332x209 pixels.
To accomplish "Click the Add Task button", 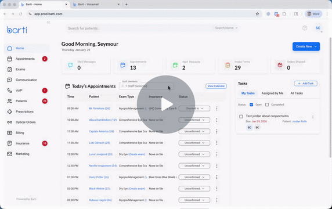I will point(305,84).
